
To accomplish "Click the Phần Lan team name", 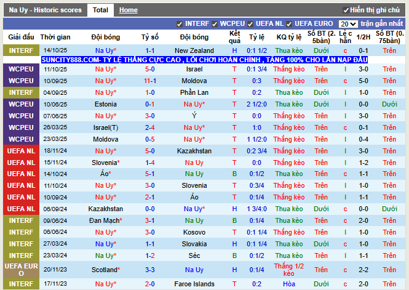I will 194,92.
